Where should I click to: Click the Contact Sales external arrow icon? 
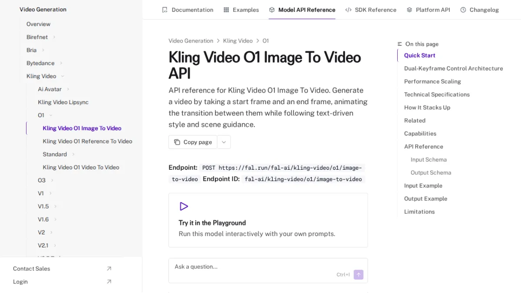point(109,269)
